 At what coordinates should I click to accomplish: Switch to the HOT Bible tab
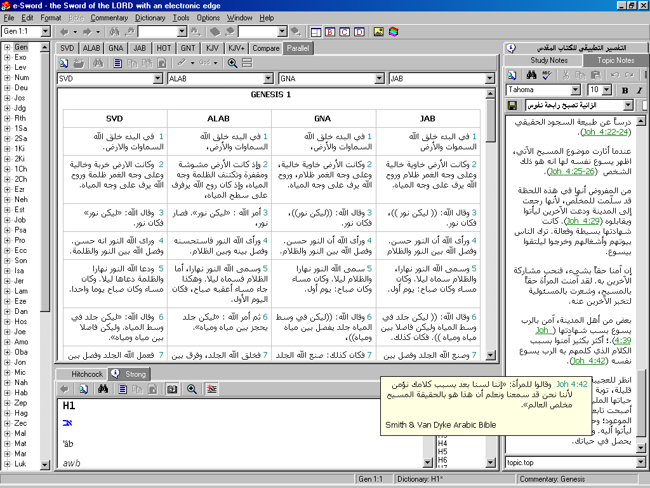coord(164,48)
